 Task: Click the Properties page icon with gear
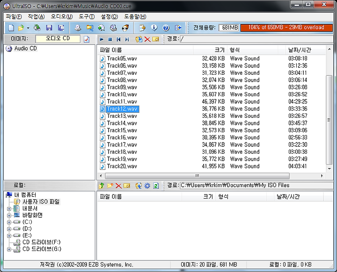point(142,28)
